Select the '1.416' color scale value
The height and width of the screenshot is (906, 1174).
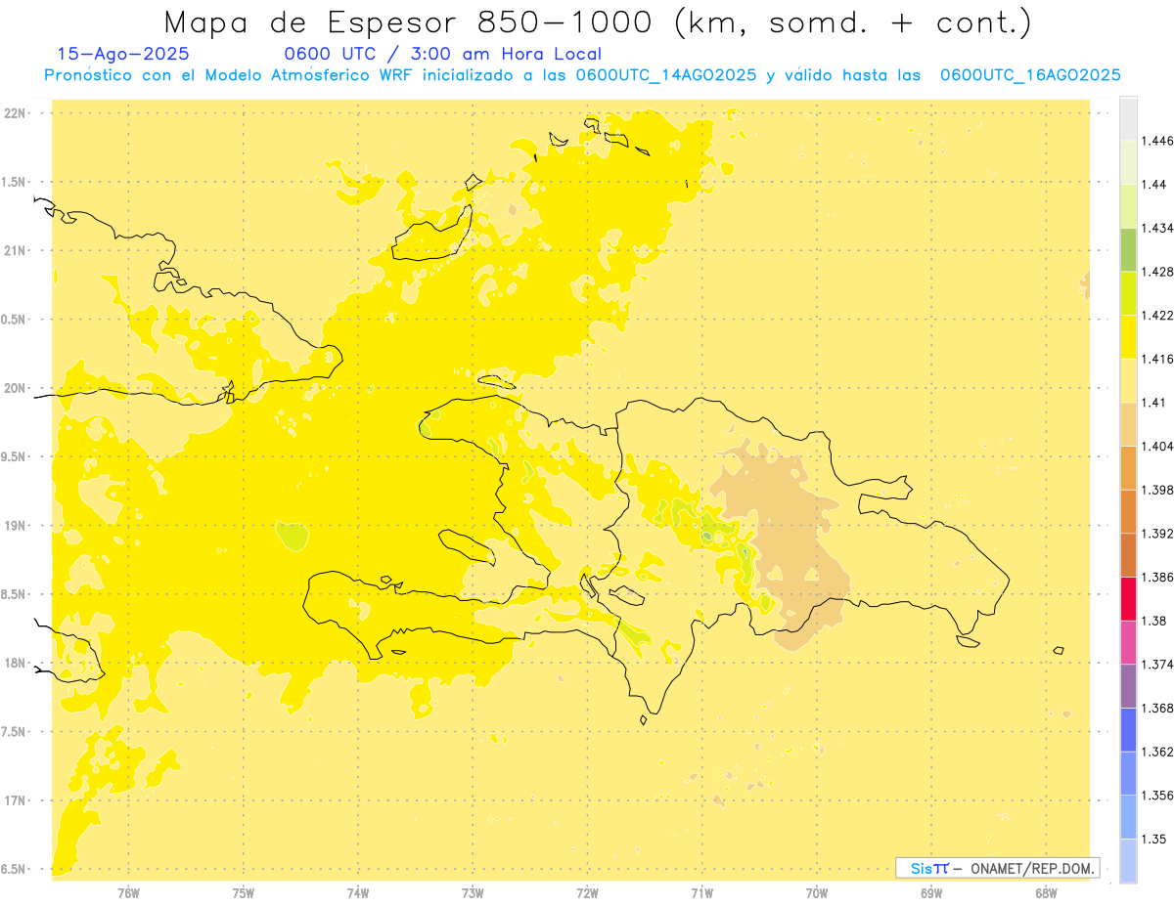[1158, 359]
